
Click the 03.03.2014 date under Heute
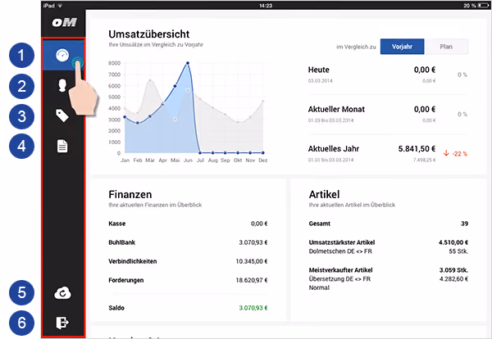[x=320, y=81]
